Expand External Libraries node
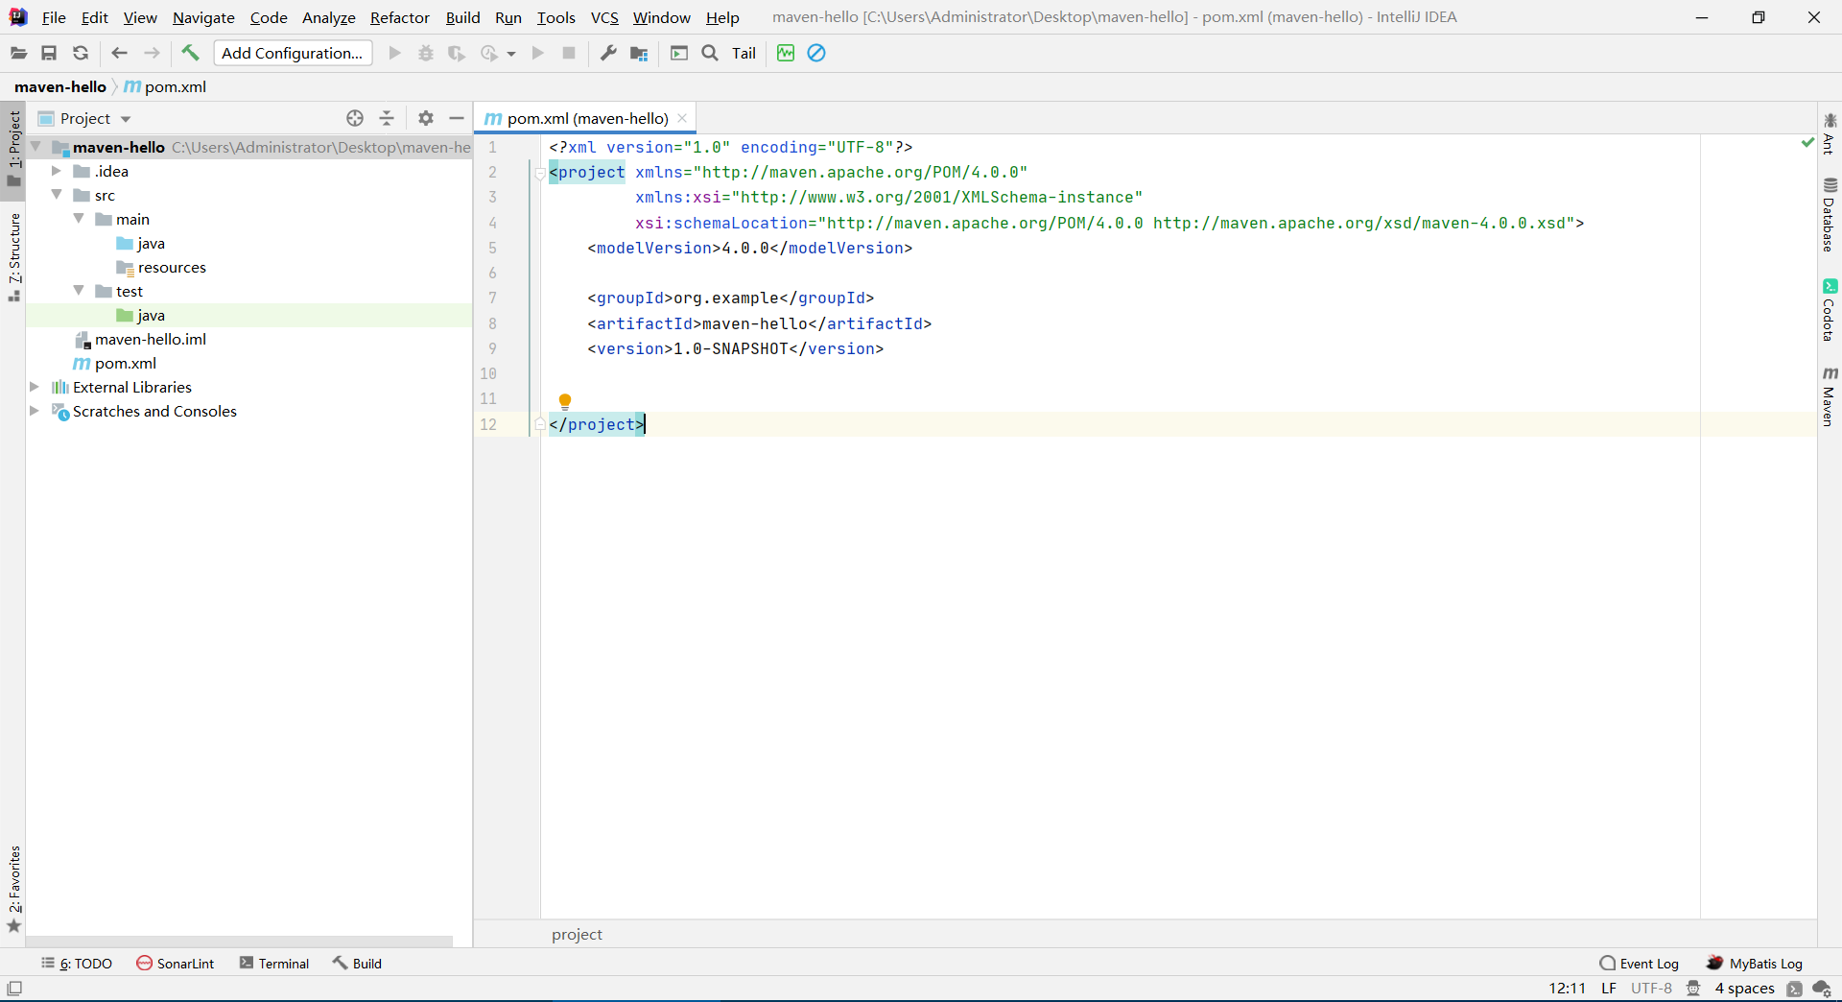 coord(35,387)
